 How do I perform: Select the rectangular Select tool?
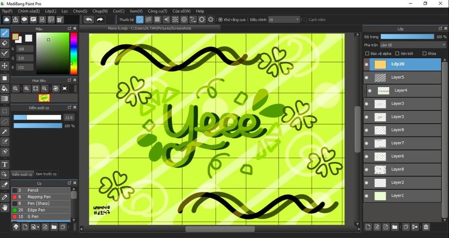coord(4,111)
